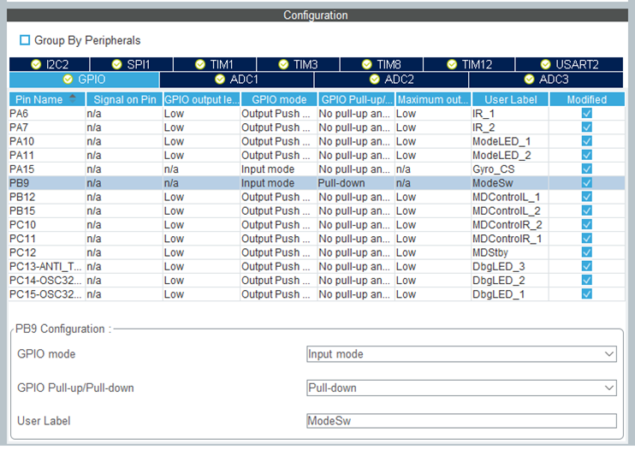This screenshot has height=450, width=635.
Task: Switch to the TIM8 tab
Action: coord(382,64)
